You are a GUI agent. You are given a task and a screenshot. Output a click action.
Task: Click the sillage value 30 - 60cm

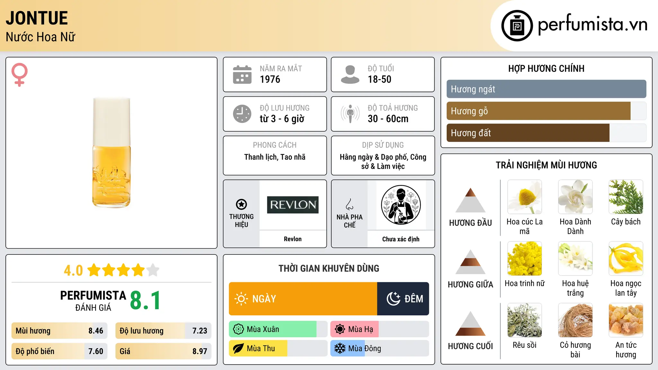(388, 119)
